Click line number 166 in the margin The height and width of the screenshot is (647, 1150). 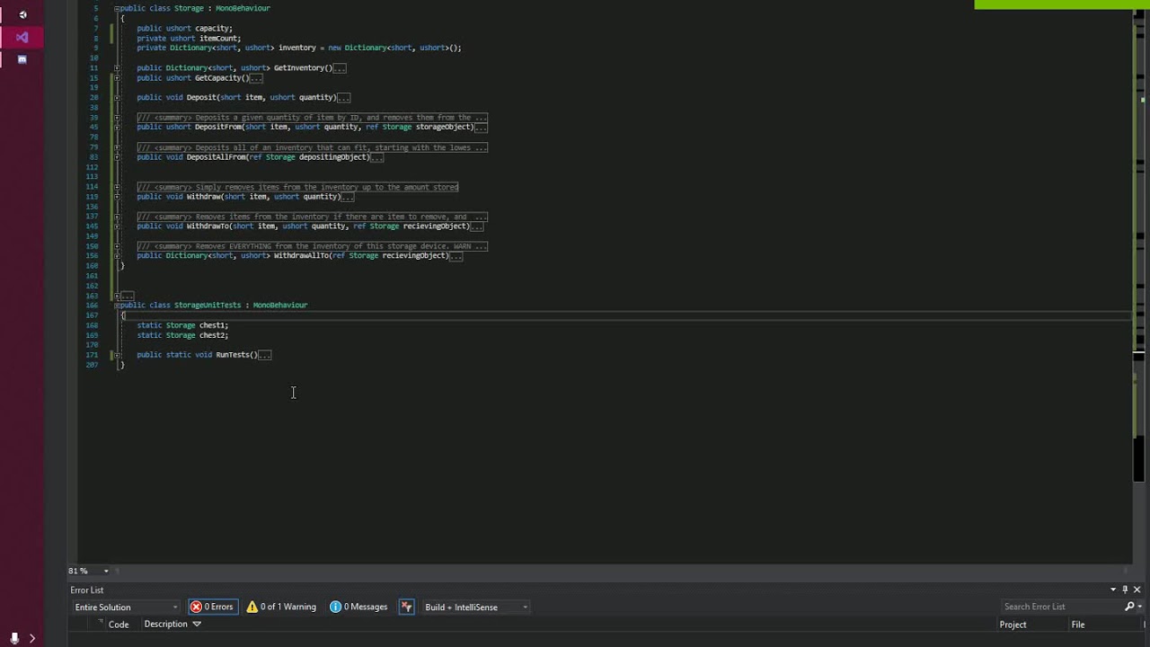point(93,306)
